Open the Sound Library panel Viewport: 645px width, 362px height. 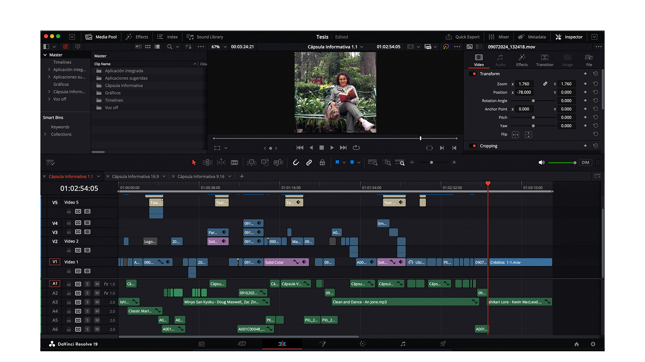click(x=205, y=37)
